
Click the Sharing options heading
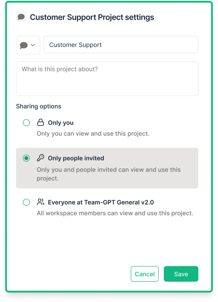(39, 106)
